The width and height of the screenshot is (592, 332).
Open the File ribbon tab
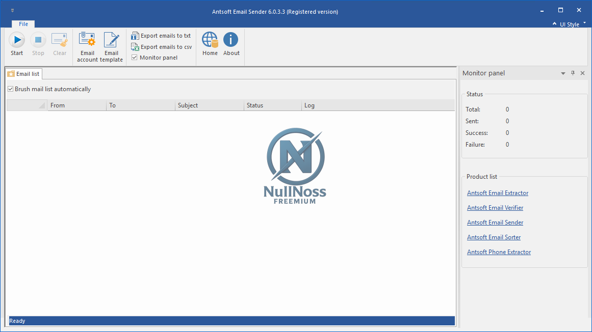click(x=23, y=24)
